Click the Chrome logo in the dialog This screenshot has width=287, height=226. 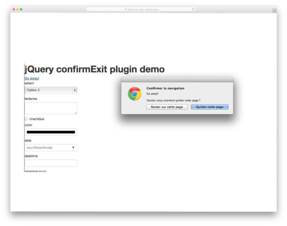[135, 94]
